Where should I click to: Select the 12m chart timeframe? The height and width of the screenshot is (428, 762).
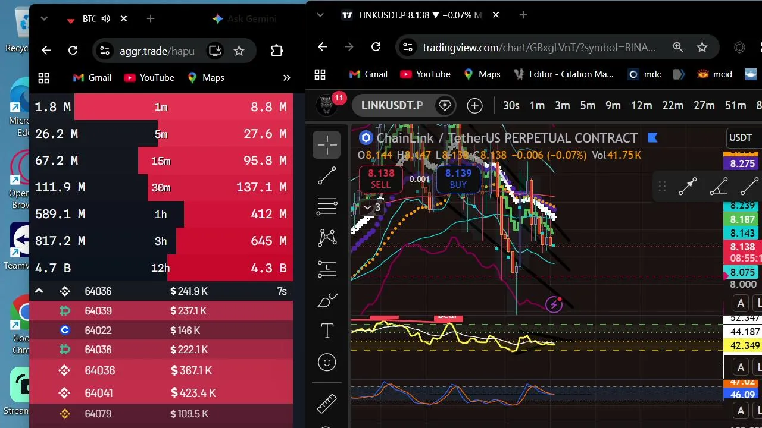tap(641, 106)
